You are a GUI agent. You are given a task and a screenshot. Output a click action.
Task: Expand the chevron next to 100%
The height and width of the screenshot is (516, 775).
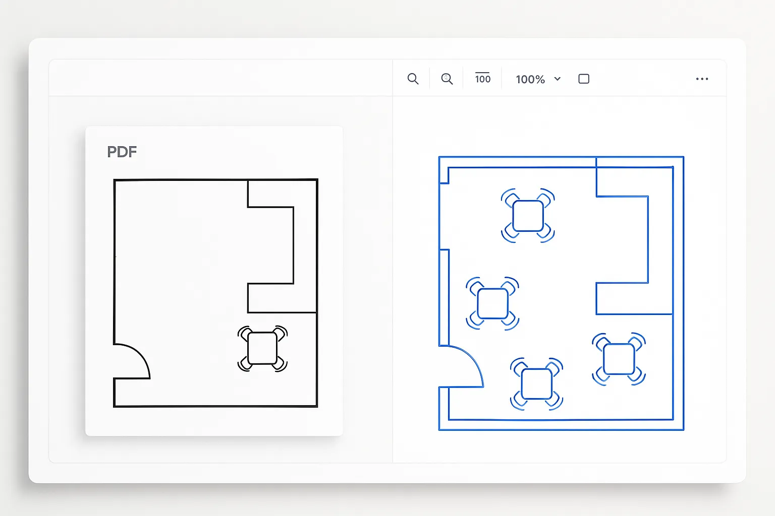pyautogui.click(x=558, y=79)
